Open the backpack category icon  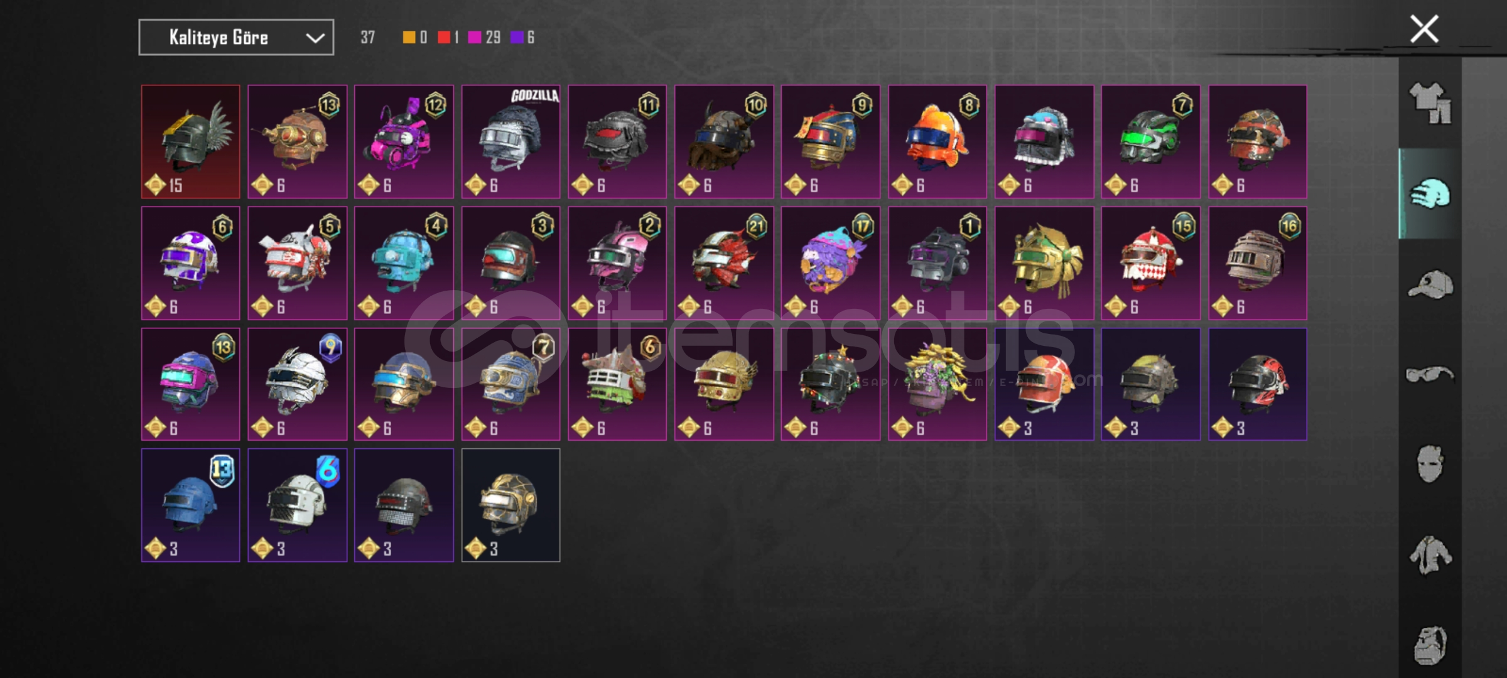point(1430,645)
